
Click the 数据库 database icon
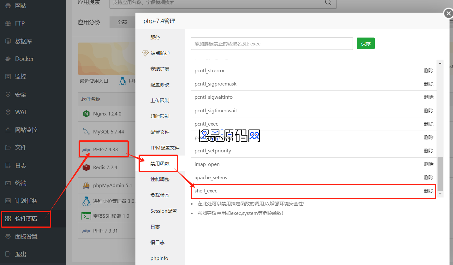click(x=8, y=41)
